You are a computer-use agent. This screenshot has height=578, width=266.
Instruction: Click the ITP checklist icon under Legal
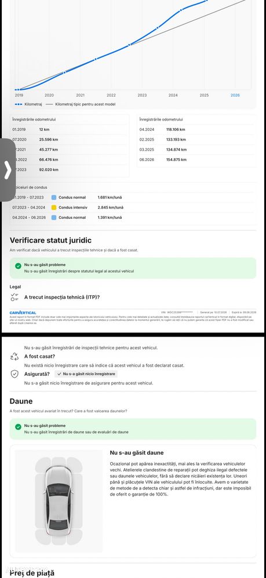(14, 297)
